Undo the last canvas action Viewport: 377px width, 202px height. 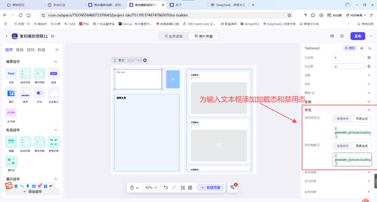(x=166, y=188)
